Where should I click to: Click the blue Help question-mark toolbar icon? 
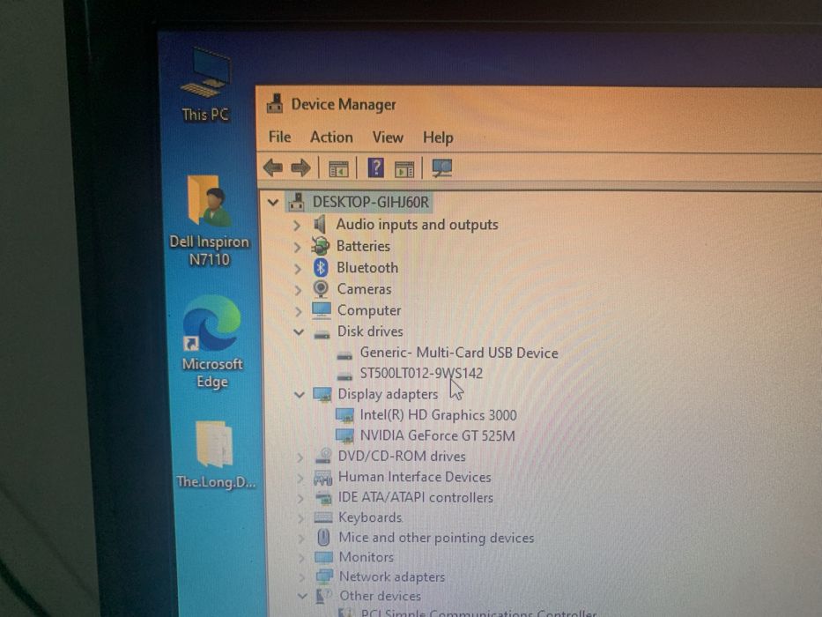pos(375,167)
